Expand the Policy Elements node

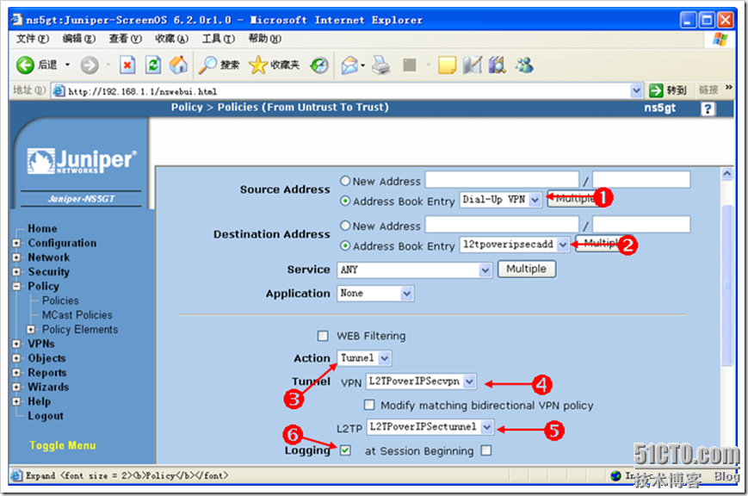pyautogui.click(x=31, y=330)
